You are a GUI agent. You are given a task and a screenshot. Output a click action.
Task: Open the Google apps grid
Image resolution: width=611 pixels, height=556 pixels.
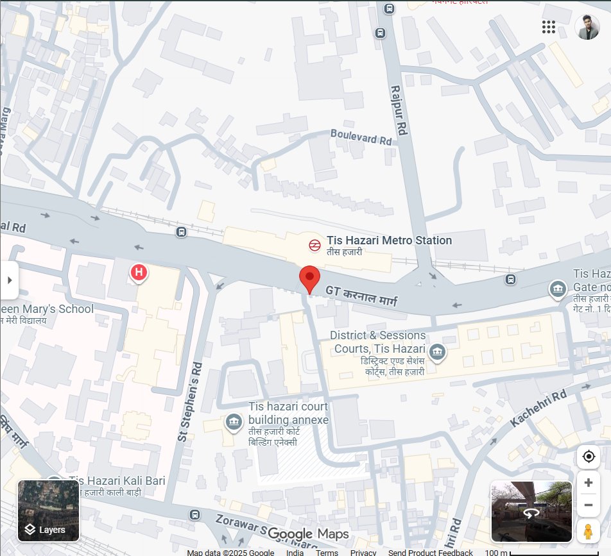point(548,27)
